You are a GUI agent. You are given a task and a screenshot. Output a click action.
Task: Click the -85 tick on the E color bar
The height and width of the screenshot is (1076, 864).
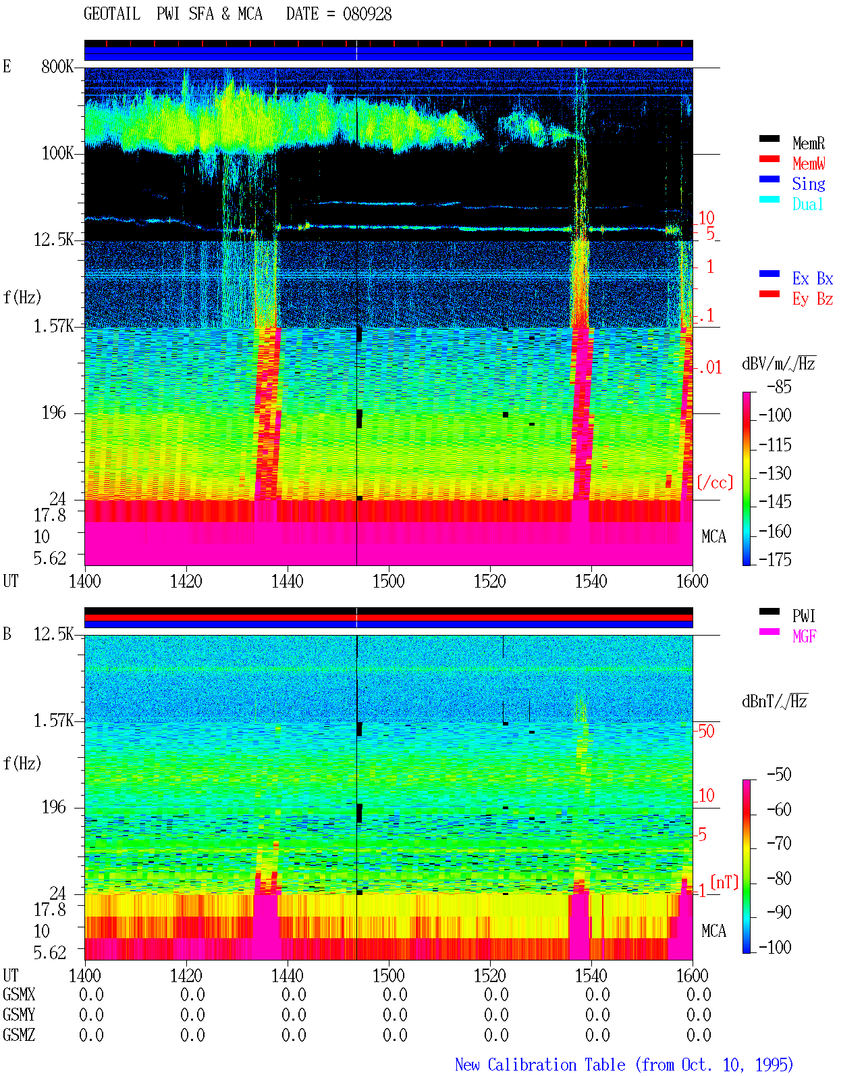click(x=780, y=387)
